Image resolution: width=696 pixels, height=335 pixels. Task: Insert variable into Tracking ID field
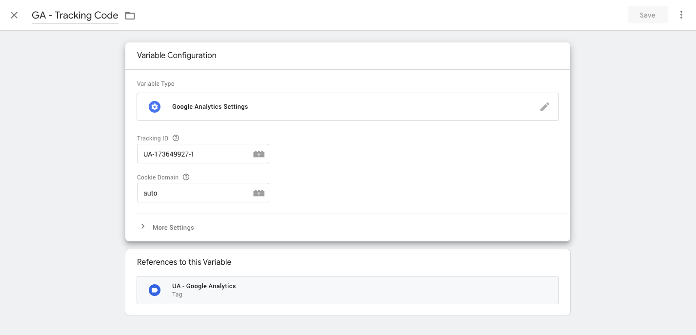pos(259,154)
